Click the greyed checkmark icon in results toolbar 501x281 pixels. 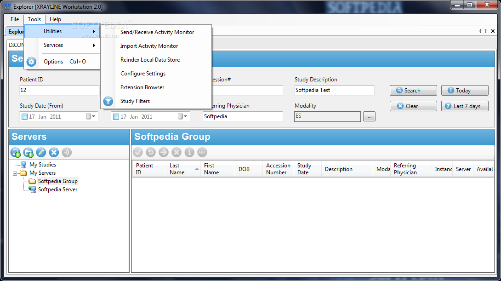coord(138,153)
